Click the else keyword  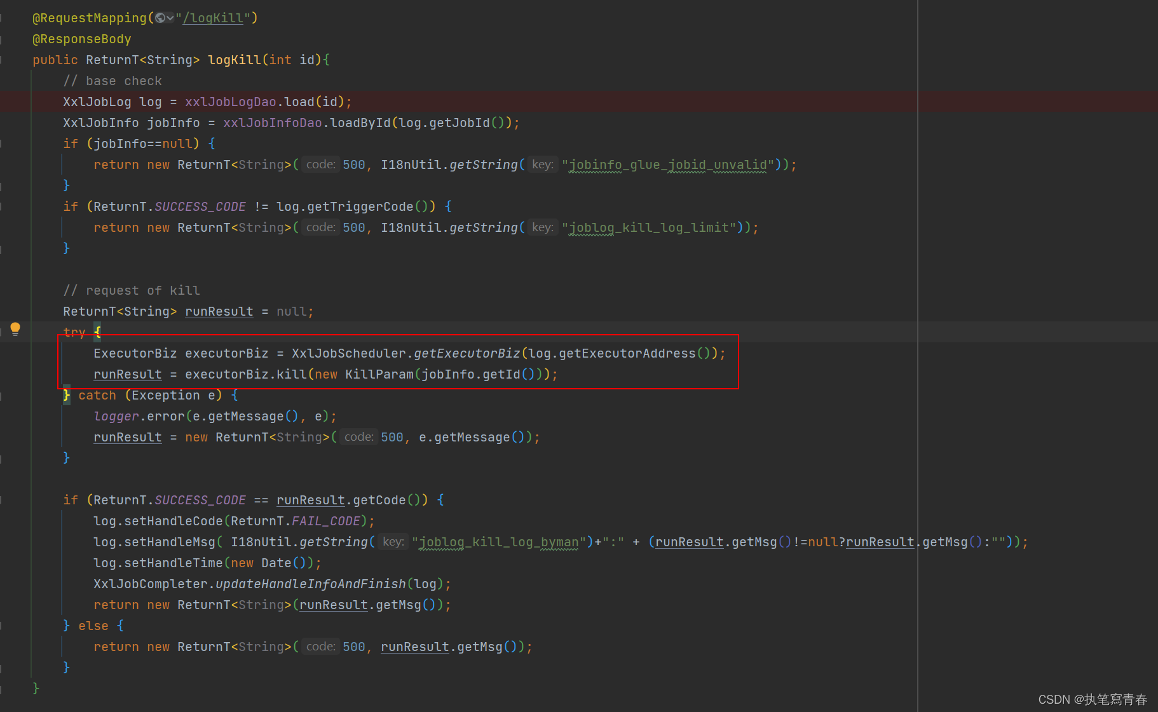pos(93,626)
